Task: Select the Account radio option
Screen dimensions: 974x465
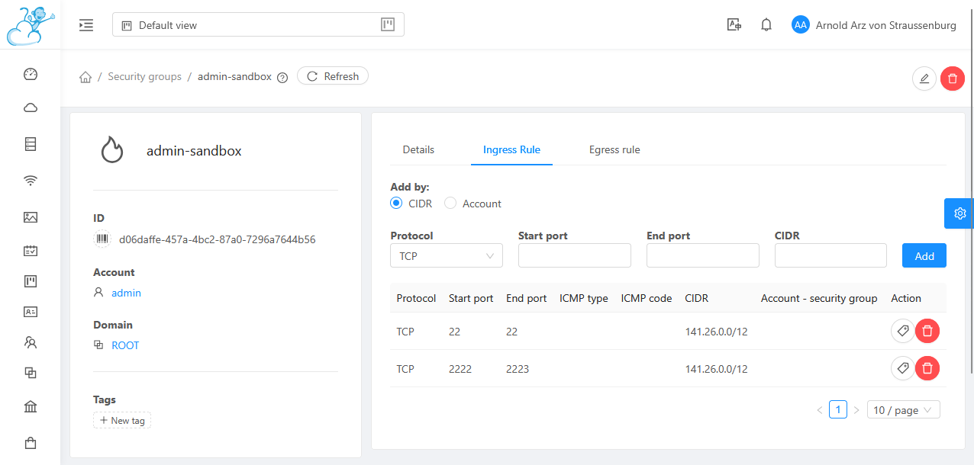Action: [x=450, y=204]
